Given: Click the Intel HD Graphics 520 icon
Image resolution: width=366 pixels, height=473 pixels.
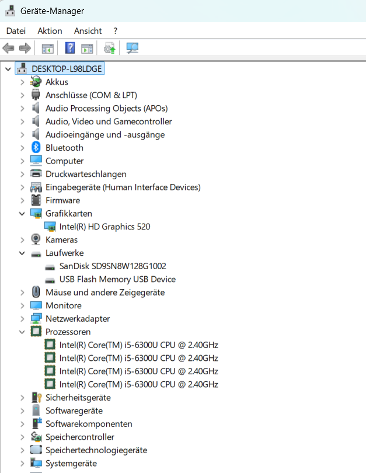Looking at the screenshot, I should click(x=50, y=227).
